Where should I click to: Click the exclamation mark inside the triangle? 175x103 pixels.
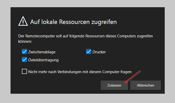pos(23,22)
